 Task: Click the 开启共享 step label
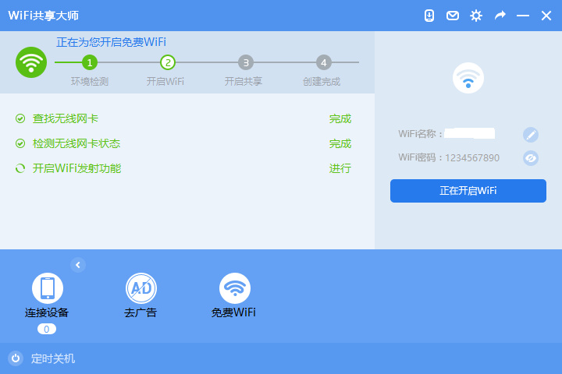(x=244, y=82)
